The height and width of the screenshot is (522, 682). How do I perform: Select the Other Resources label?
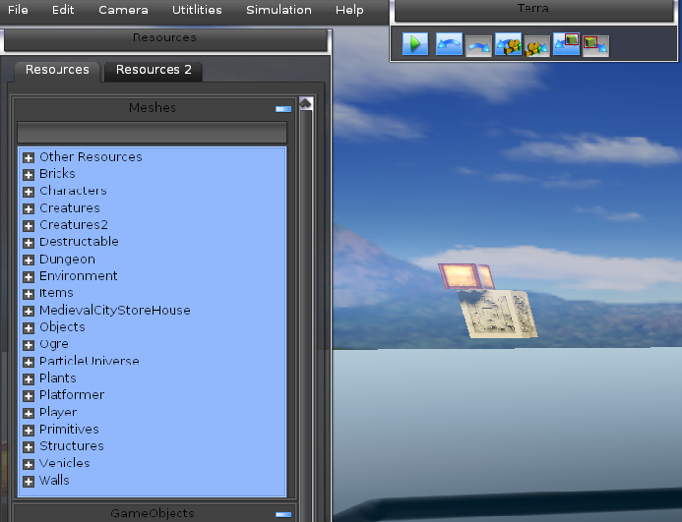click(91, 157)
